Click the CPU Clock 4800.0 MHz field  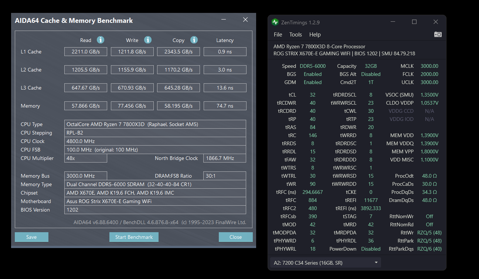click(x=155, y=141)
